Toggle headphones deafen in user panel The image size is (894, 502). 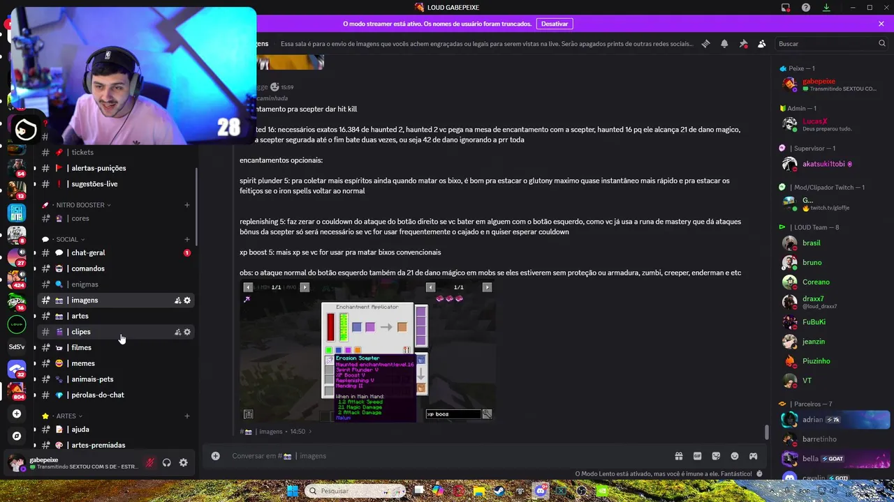[166, 463]
